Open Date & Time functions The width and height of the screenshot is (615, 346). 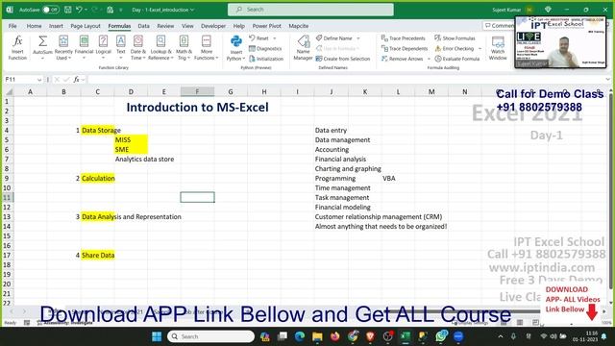pyautogui.click(x=138, y=47)
